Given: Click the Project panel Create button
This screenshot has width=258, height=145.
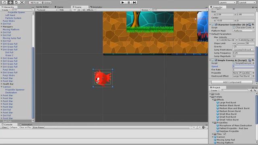Looking at the screenshot, I should (214, 91).
